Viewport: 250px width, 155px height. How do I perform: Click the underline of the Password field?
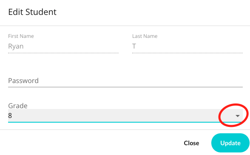[125, 87]
